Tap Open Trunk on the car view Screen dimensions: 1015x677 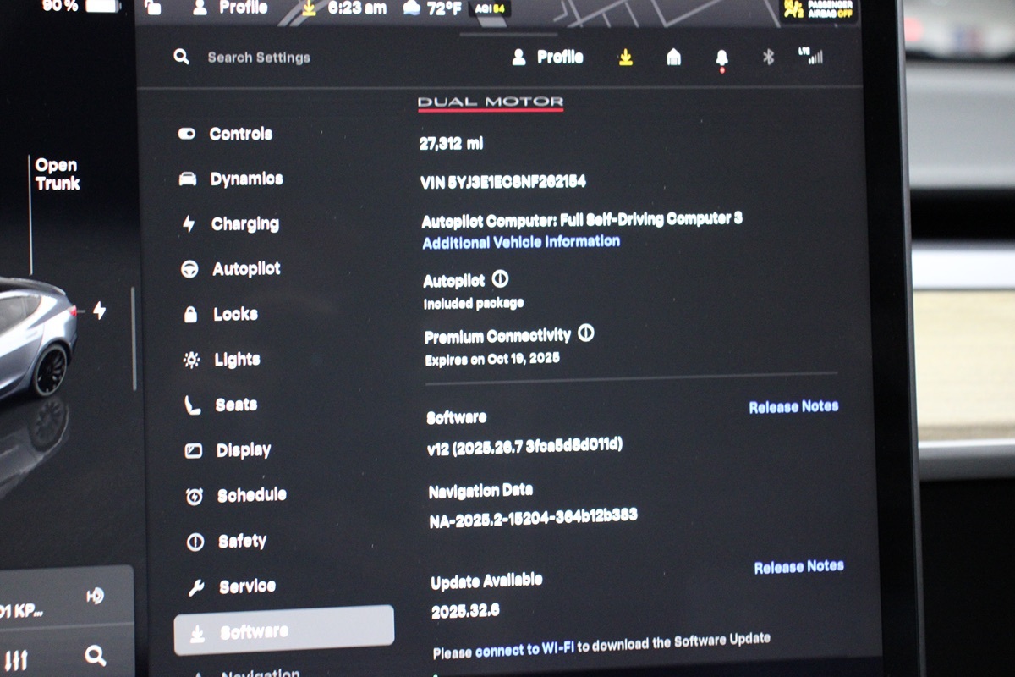[57, 174]
